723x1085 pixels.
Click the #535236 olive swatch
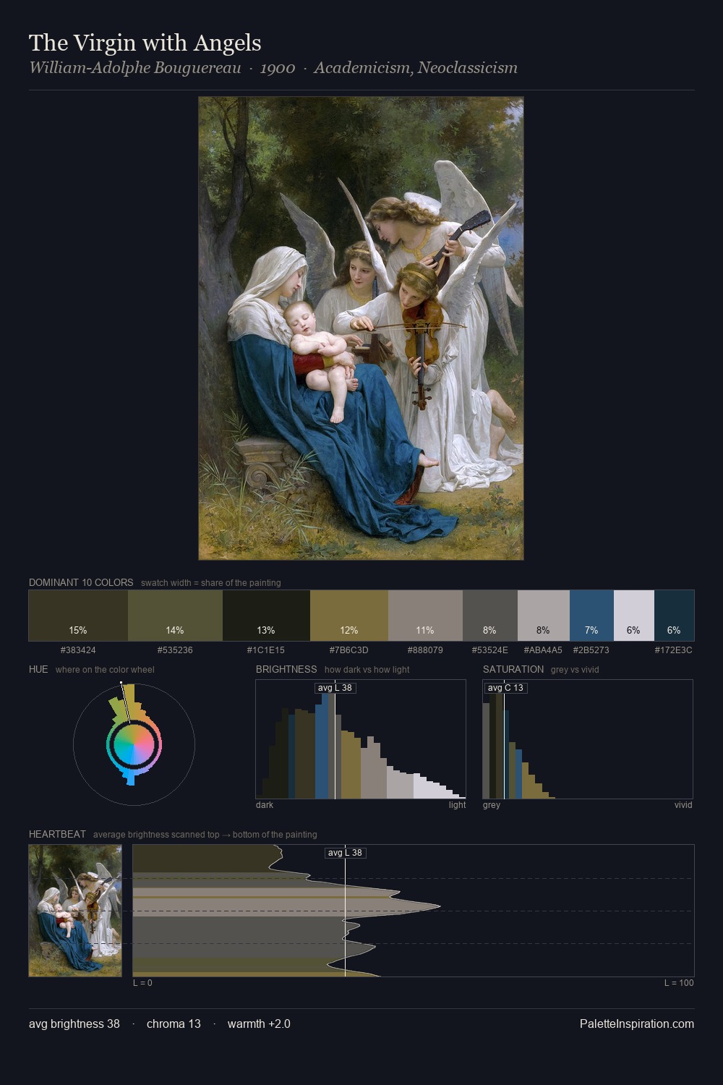point(175,616)
